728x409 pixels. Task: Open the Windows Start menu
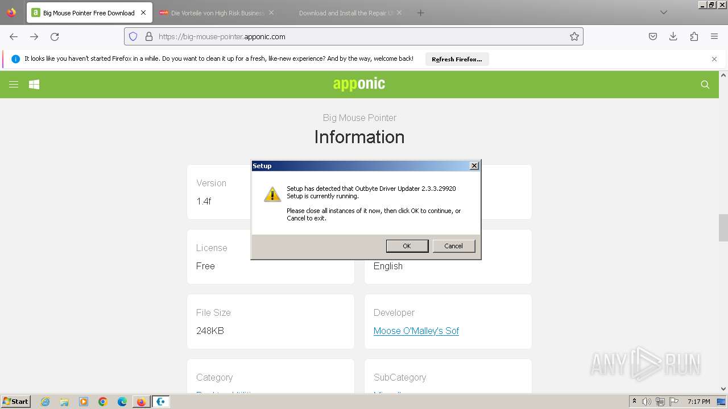(x=16, y=402)
